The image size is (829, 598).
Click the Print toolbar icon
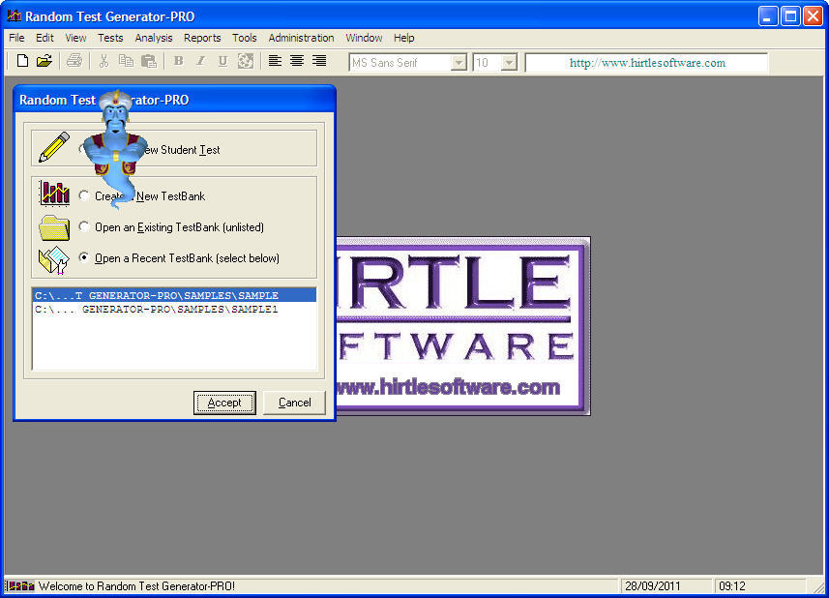coord(74,62)
